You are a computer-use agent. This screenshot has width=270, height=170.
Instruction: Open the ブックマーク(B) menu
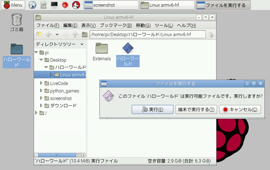(x=116, y=26)
